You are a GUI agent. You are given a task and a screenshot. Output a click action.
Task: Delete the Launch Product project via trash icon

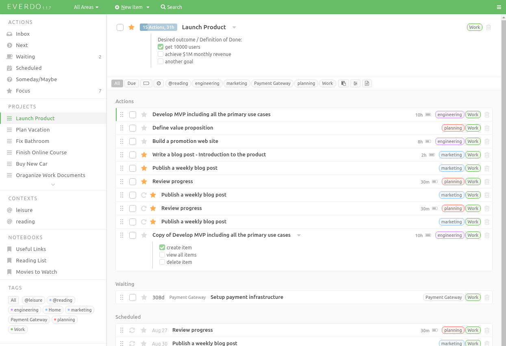(x=489, y=28)
